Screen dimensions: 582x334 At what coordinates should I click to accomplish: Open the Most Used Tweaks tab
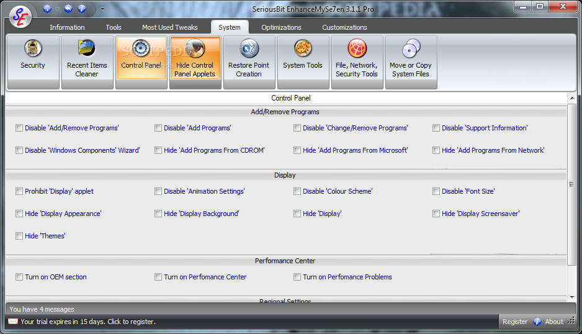[x=169, y=27]
